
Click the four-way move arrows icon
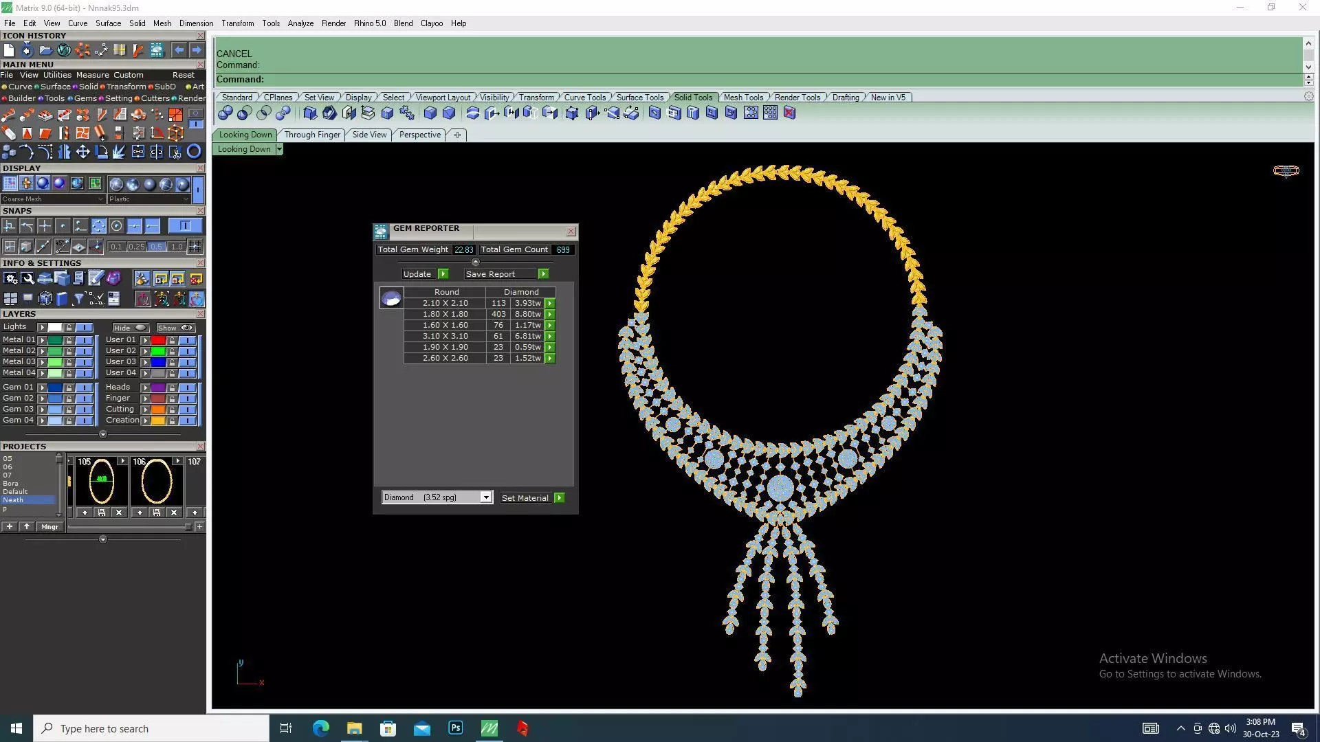coord(82,152)
